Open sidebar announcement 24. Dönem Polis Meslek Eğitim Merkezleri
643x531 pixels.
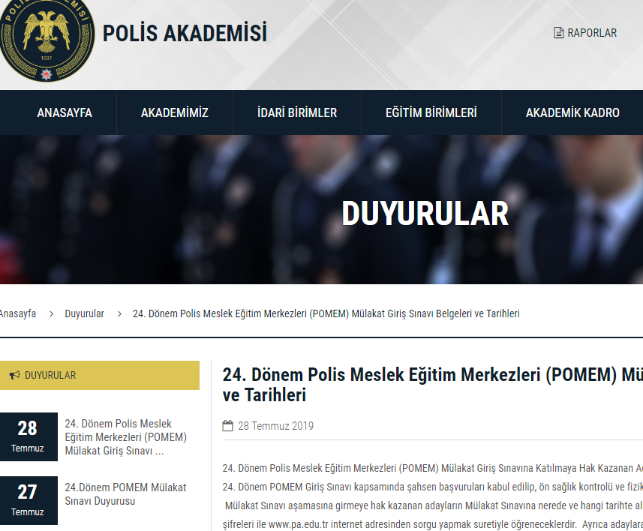pyautogui.click(x=126, y=437)
